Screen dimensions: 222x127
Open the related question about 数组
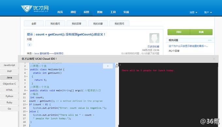click(188, 46)
